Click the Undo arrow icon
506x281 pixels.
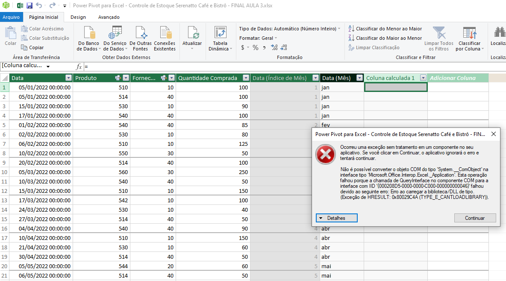[x=39, y=6]
